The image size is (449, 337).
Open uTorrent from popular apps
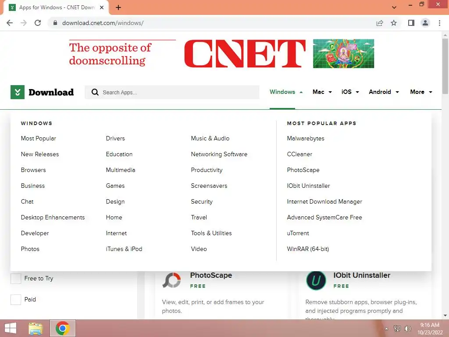pyautogui.click(x=298, y=233)
